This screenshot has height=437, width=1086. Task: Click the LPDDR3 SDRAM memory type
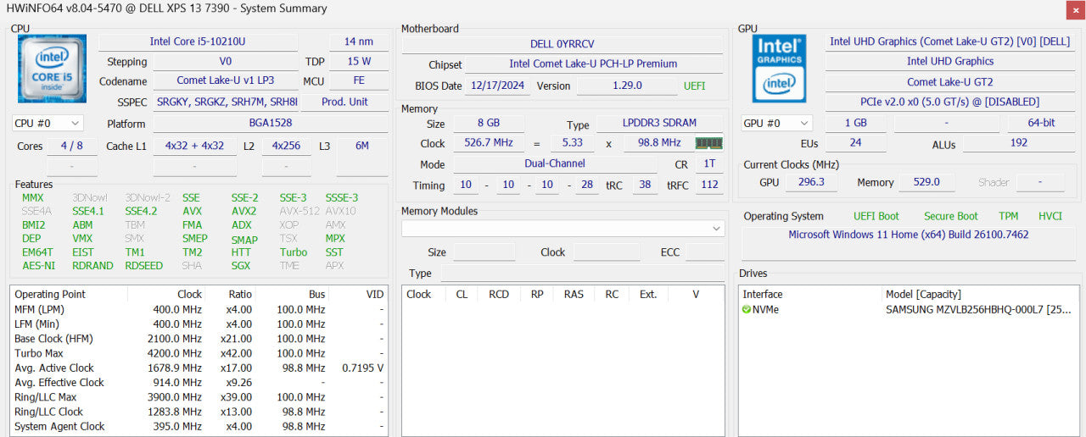[x=659, y=124]
